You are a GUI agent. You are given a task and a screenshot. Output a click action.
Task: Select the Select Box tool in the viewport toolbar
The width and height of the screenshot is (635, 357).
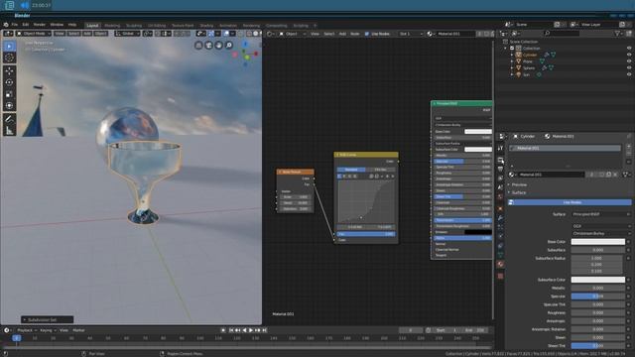(9, 47)
